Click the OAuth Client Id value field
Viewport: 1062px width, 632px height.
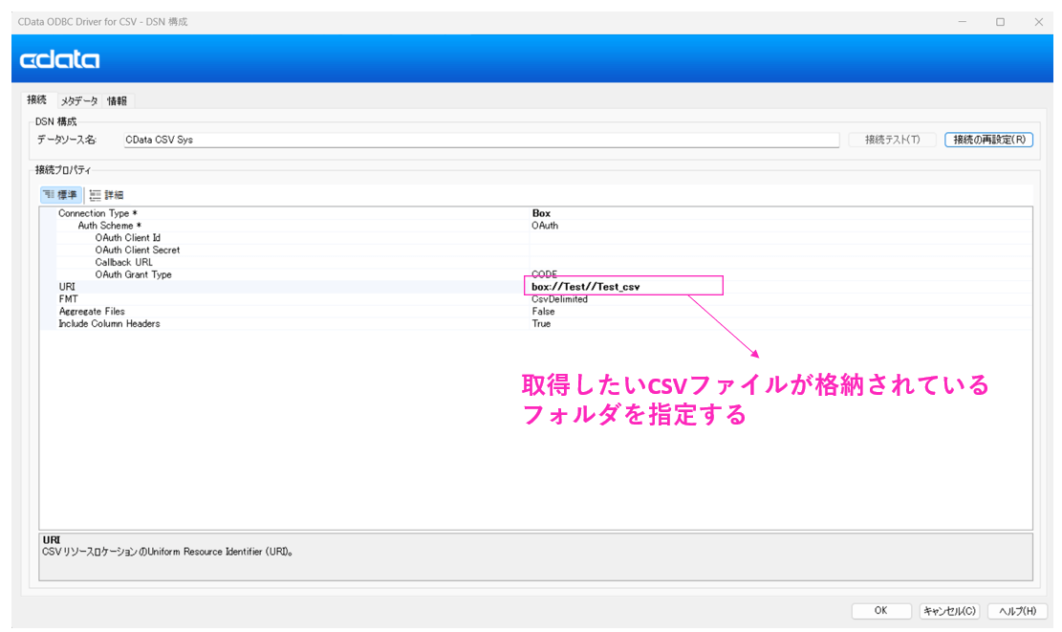point(781,238)
